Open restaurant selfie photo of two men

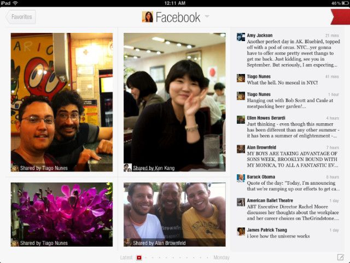tap(62, 102)
